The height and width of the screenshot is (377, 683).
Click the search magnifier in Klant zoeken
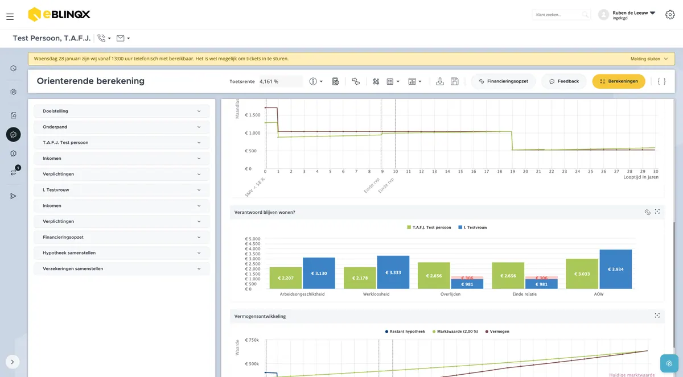click(x=585, y=15)
